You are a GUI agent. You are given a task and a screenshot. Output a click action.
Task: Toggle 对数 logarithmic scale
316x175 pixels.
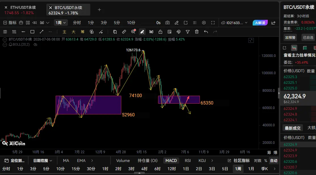click(x=258, y=161)
